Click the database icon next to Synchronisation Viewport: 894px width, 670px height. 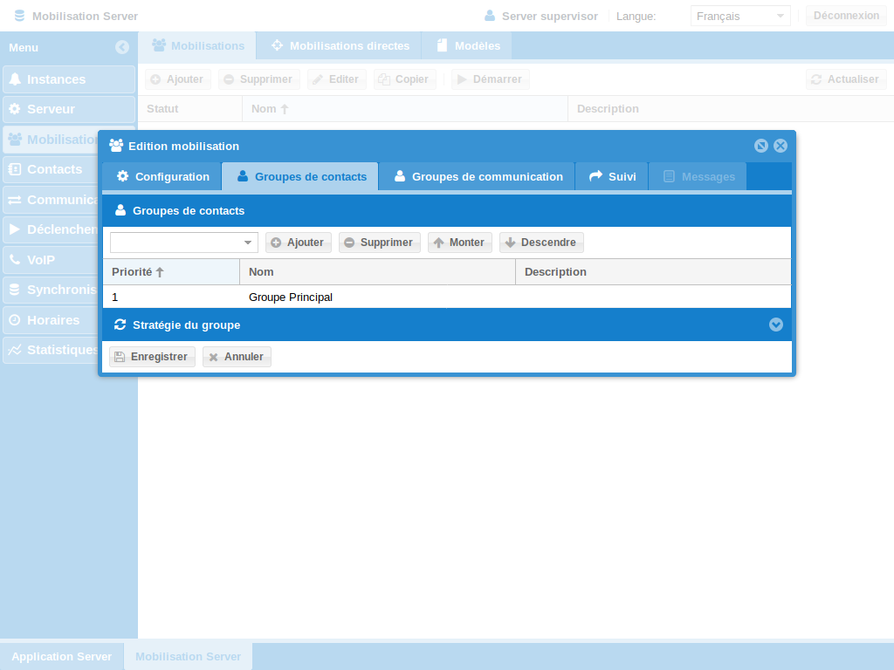click(15, 290)
